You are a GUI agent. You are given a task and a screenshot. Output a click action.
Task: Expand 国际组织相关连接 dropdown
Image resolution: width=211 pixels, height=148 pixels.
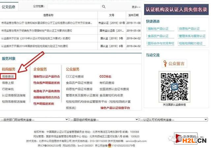click(104, 120)
